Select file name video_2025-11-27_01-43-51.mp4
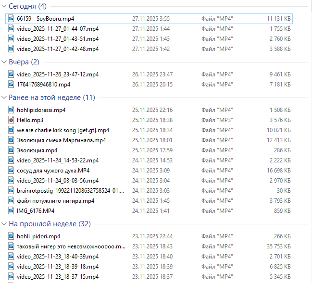Image resolution: width=312 pixels, height=283 pixels. click(58, 39)
